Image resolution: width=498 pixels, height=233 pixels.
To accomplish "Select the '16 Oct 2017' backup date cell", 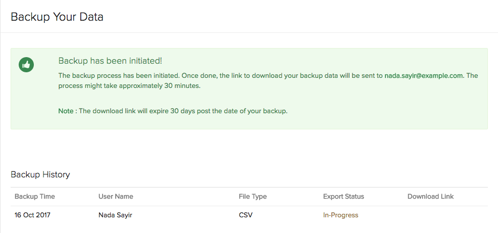I will coord(32,215).
